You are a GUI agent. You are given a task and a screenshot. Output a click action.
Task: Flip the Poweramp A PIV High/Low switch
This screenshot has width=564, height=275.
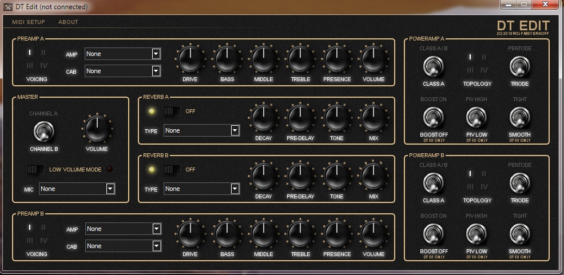[x=476, y=118]
